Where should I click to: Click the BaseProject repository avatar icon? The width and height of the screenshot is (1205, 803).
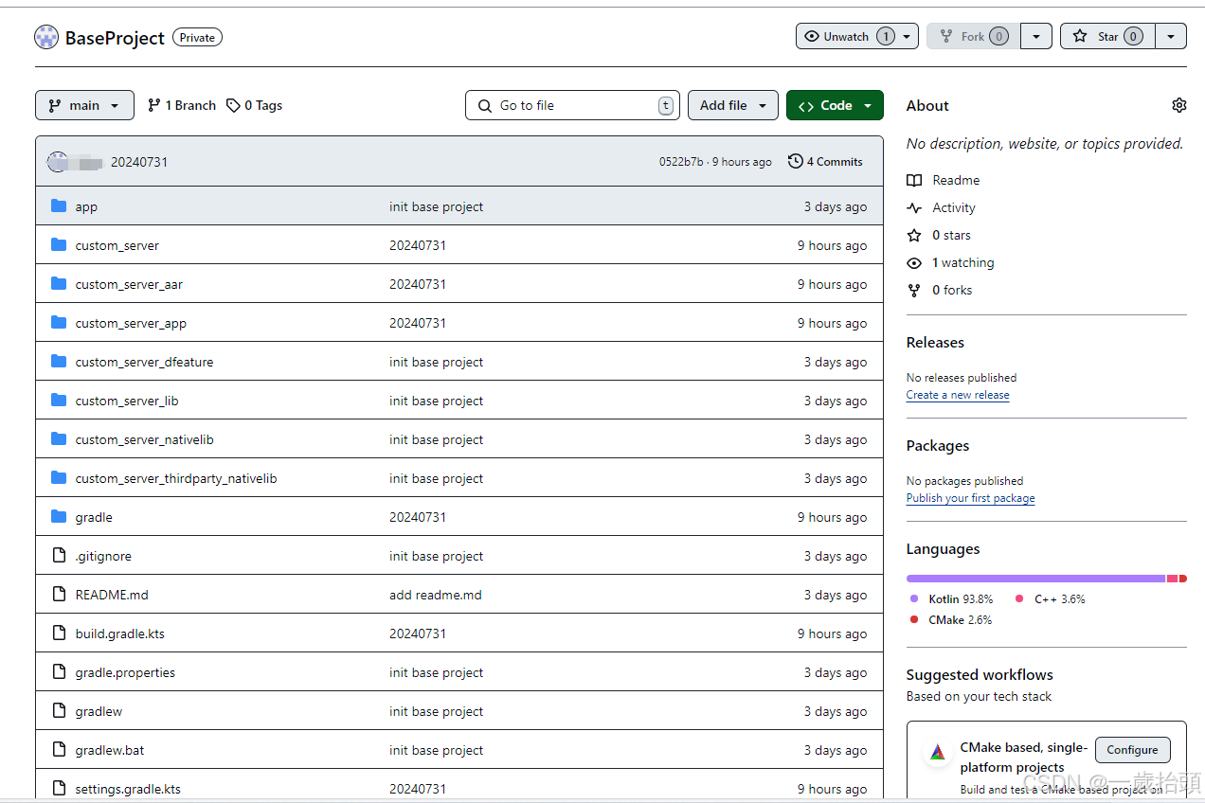pos(46,37)
